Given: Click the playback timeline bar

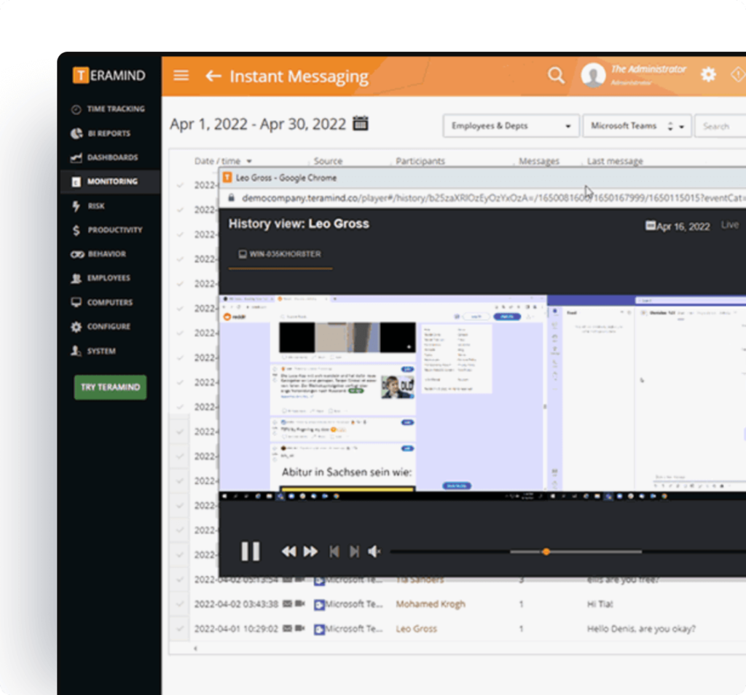Looking at the screenshot, I should click(568, 552).
